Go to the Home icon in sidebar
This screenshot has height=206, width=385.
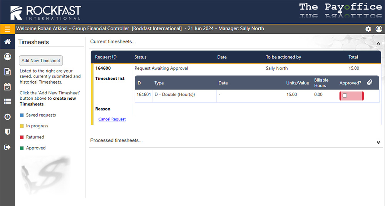7,41
